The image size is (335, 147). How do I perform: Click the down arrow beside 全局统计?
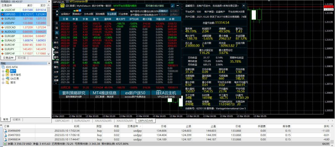[x=57, y=15]
